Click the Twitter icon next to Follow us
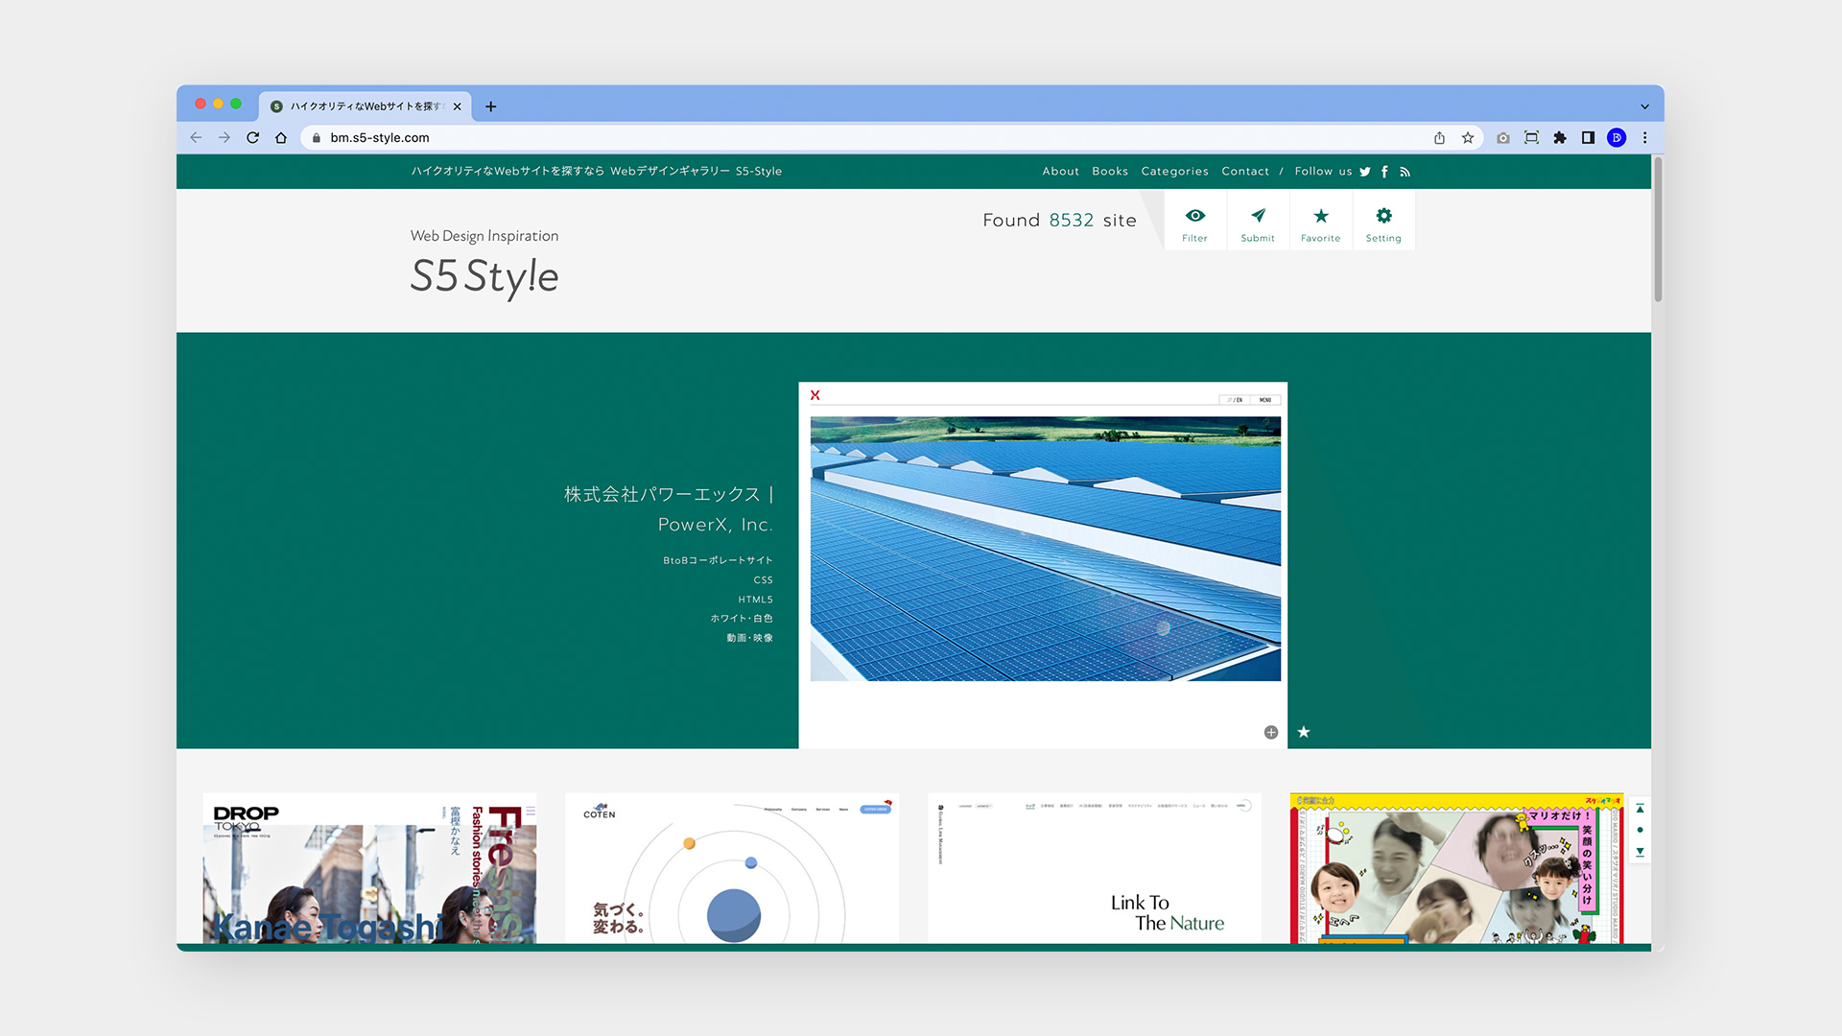Viewport: 1842px width, 1036px height. point(1364,171)
